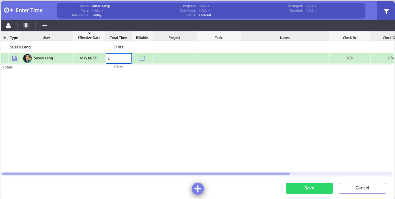Save the time entry

(309, 188)
